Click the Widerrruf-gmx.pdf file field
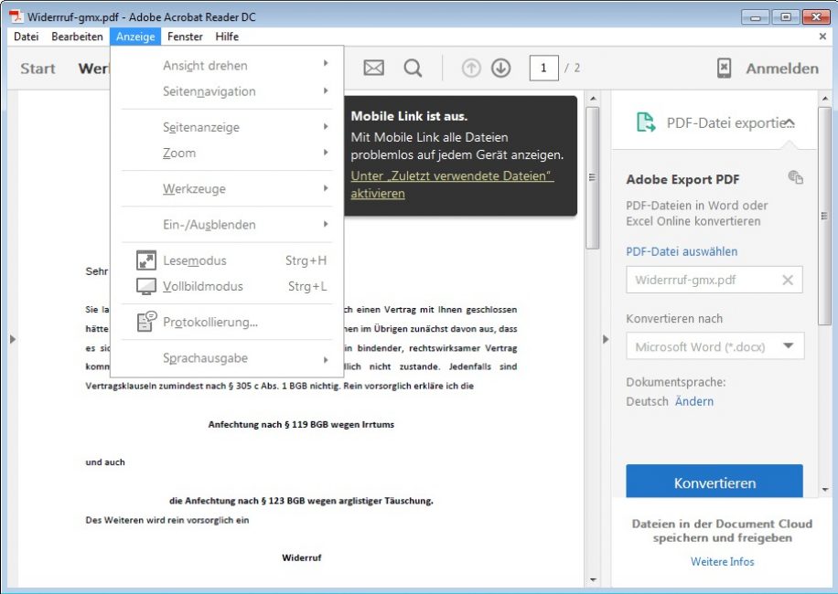 714,280
